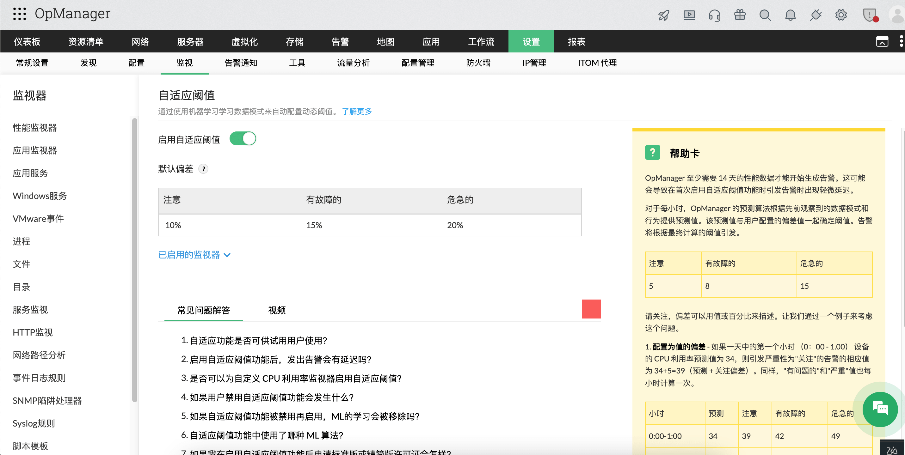Switch to the 发现 sub-tab
Screen dimensions: 905x455
click(89, 63)
